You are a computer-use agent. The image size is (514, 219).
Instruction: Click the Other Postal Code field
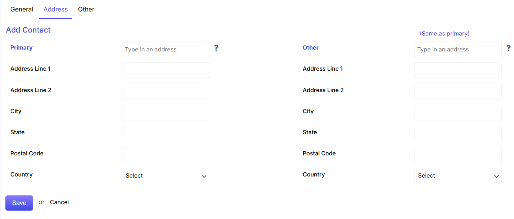point(458,155)
